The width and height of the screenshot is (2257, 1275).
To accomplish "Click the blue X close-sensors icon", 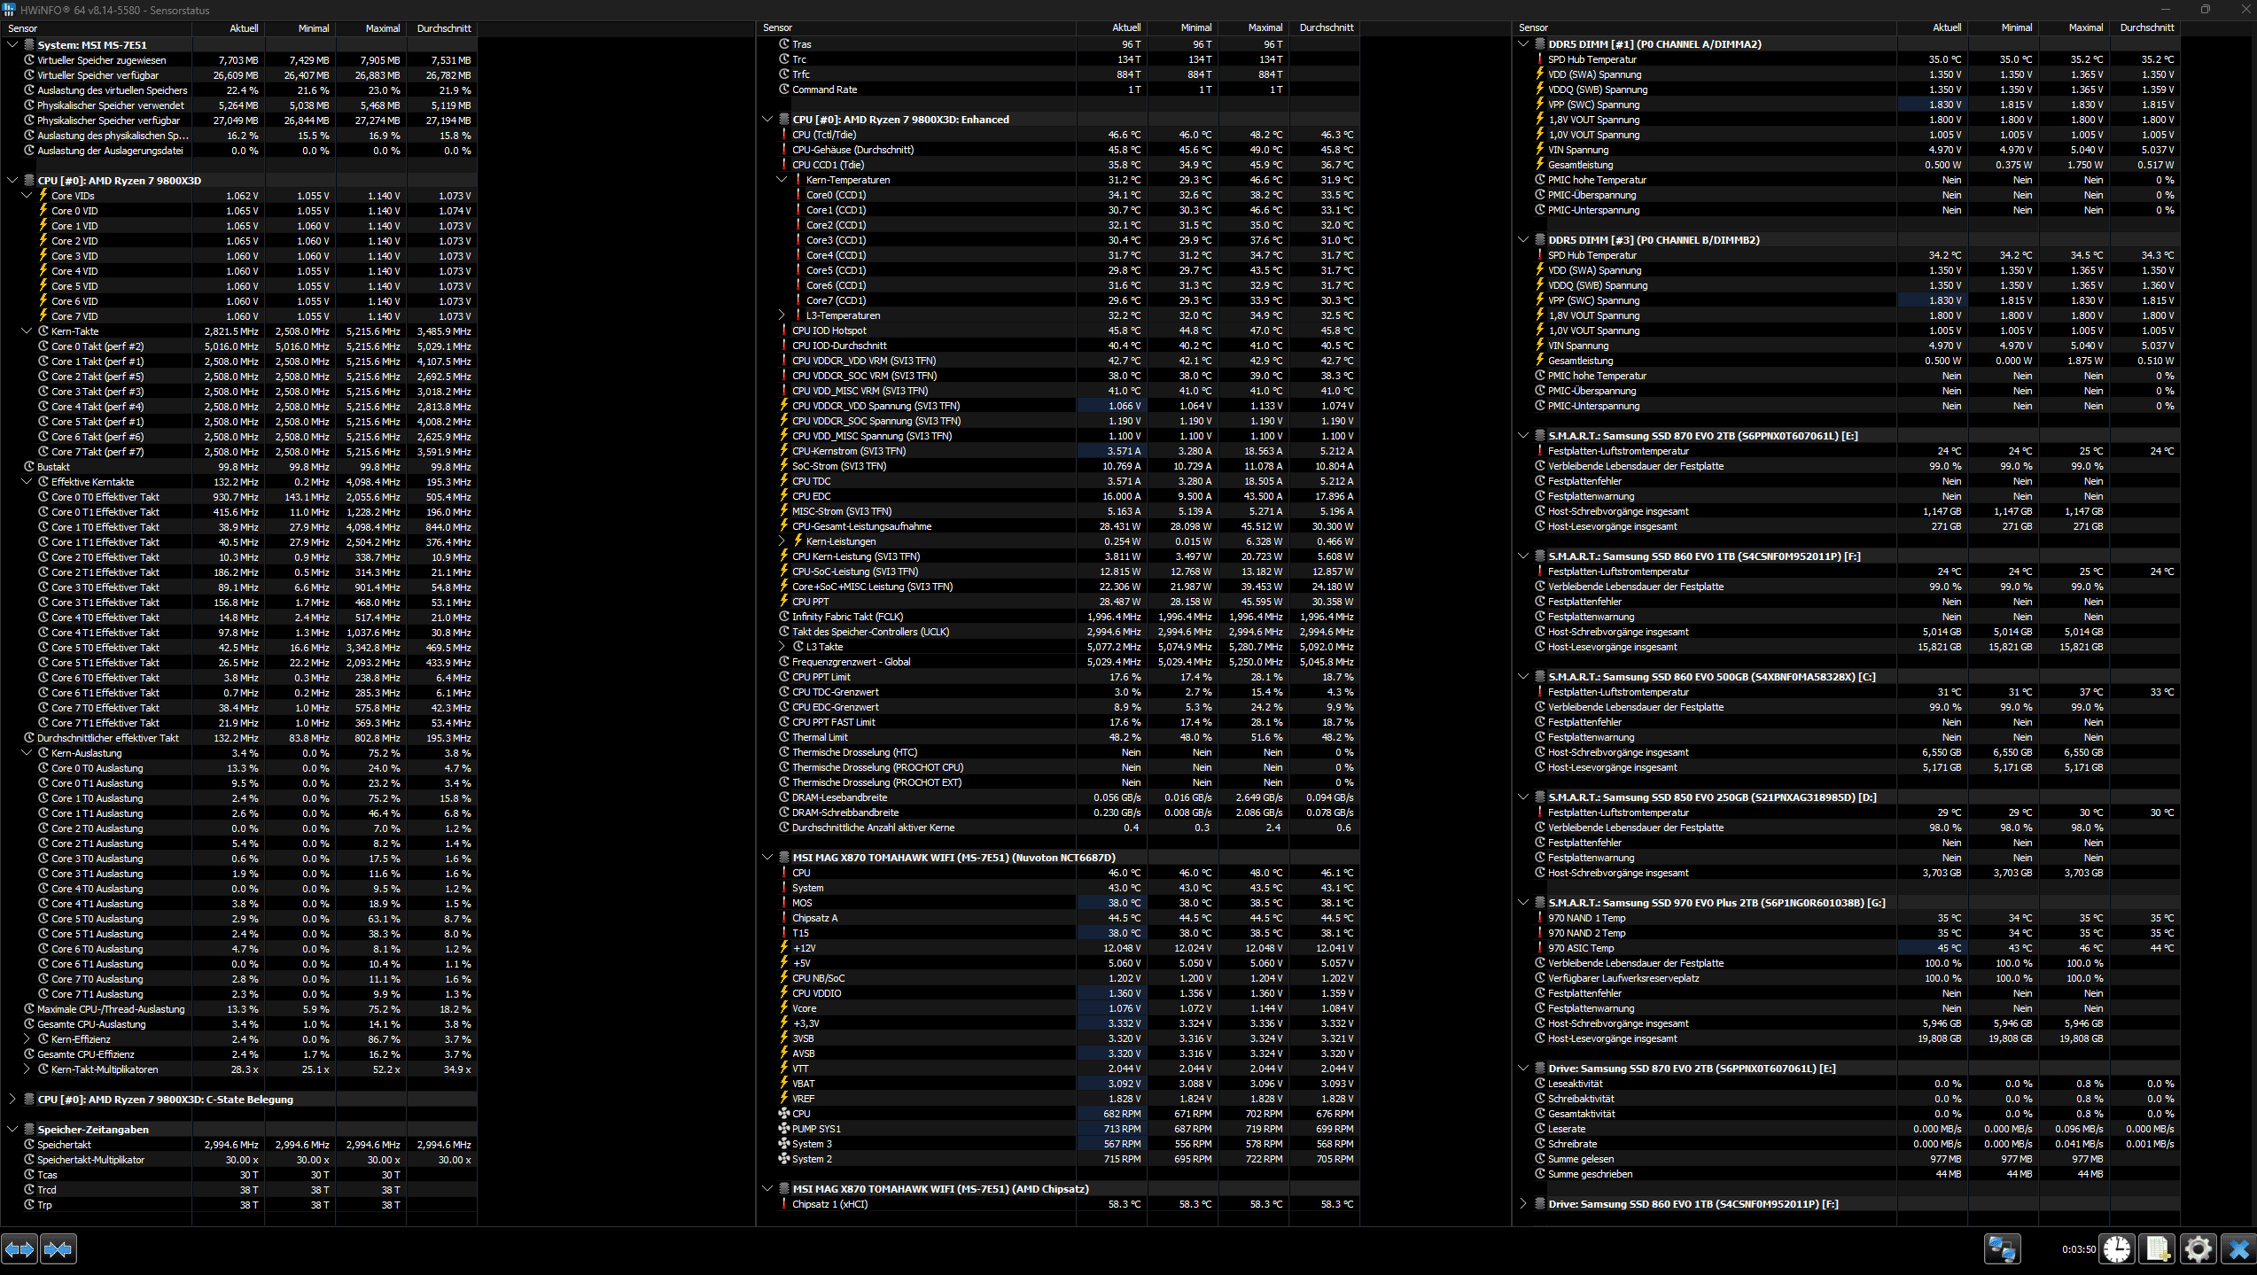I will (2238, 1249).
